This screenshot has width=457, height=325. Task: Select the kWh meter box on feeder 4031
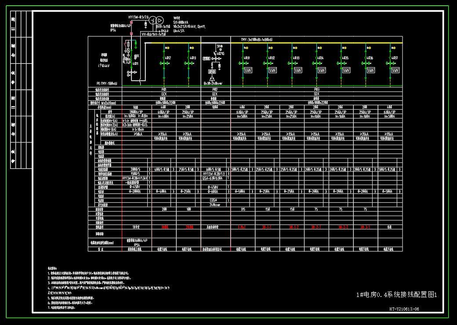tap(248, 71)
